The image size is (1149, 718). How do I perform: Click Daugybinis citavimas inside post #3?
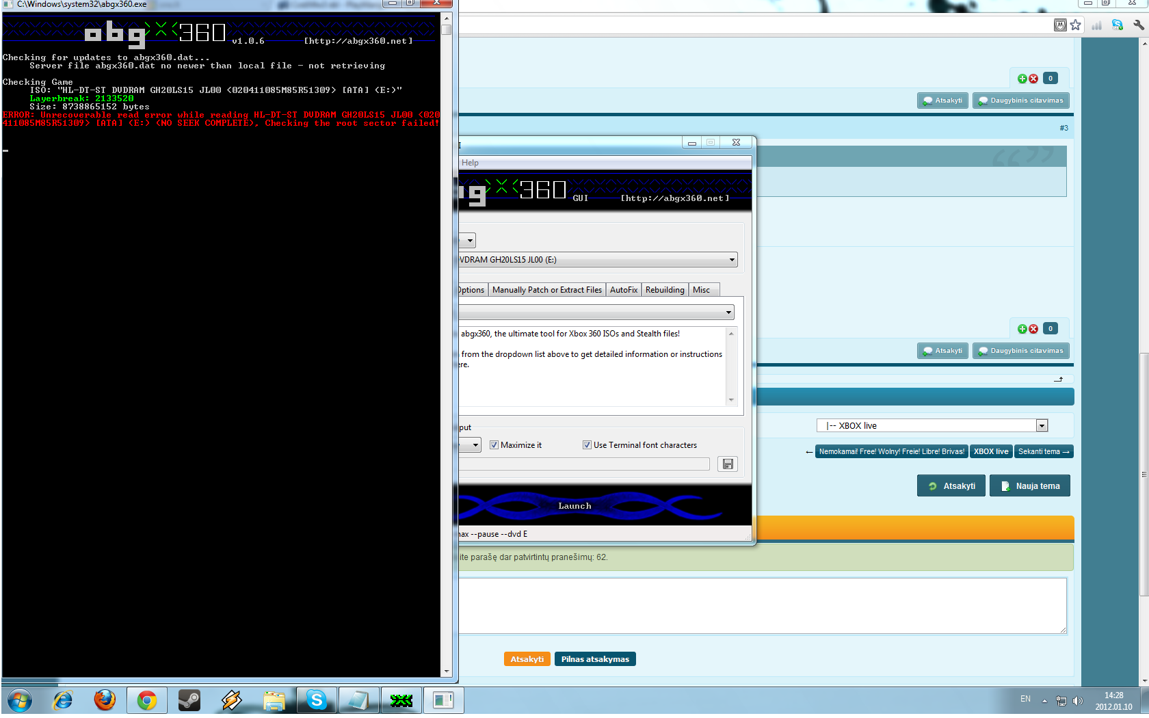click(x=1020, y=351)
